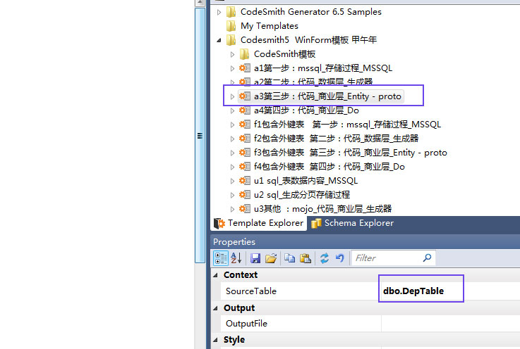Click the Save property set floppy icon
Viewport: 520px width, 349px height.
255,258
